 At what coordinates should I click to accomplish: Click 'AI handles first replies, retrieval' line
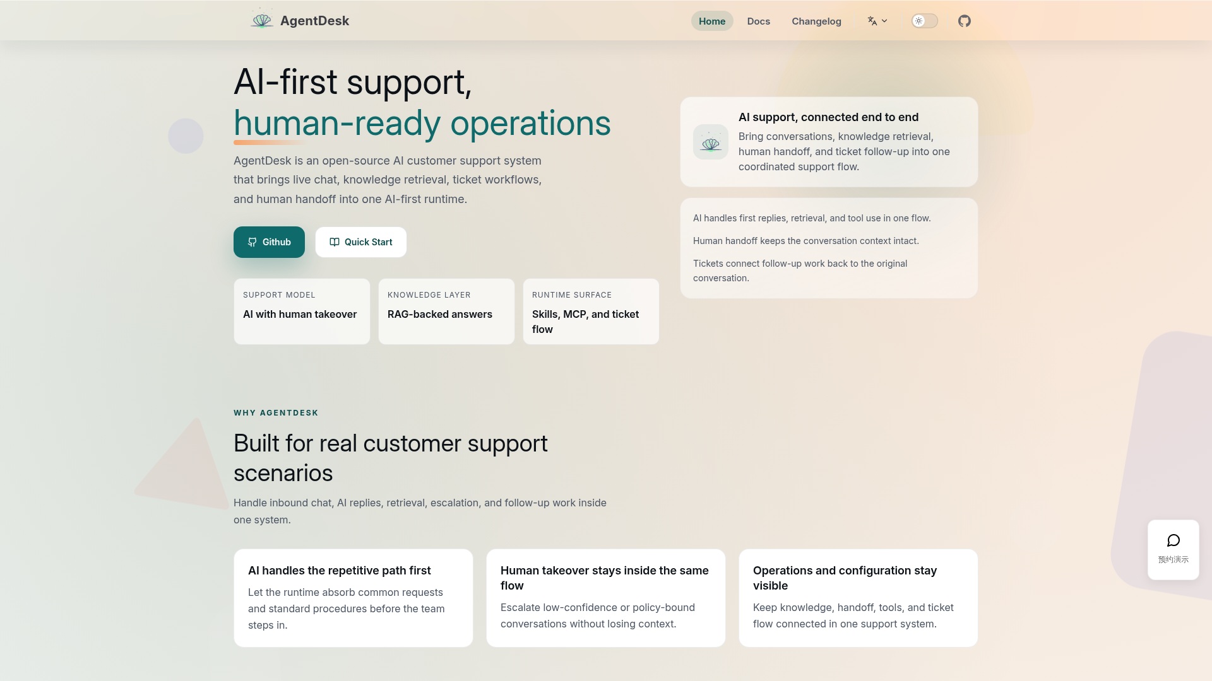coord(812,218)
